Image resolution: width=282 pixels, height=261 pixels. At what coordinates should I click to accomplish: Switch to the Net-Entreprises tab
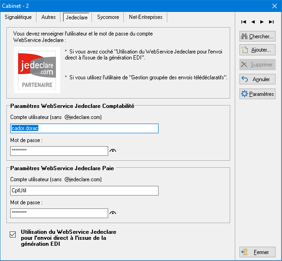click(x=146, y=17)
